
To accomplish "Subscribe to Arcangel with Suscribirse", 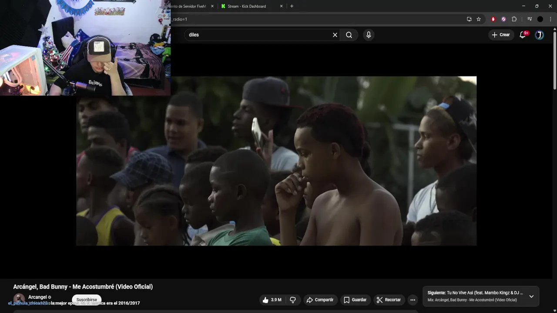I will (87, 300).
